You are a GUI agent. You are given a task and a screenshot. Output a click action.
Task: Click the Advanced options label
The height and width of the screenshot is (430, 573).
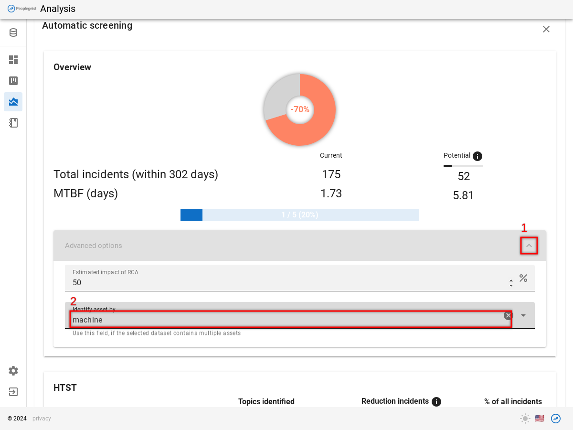pos(94,246)
